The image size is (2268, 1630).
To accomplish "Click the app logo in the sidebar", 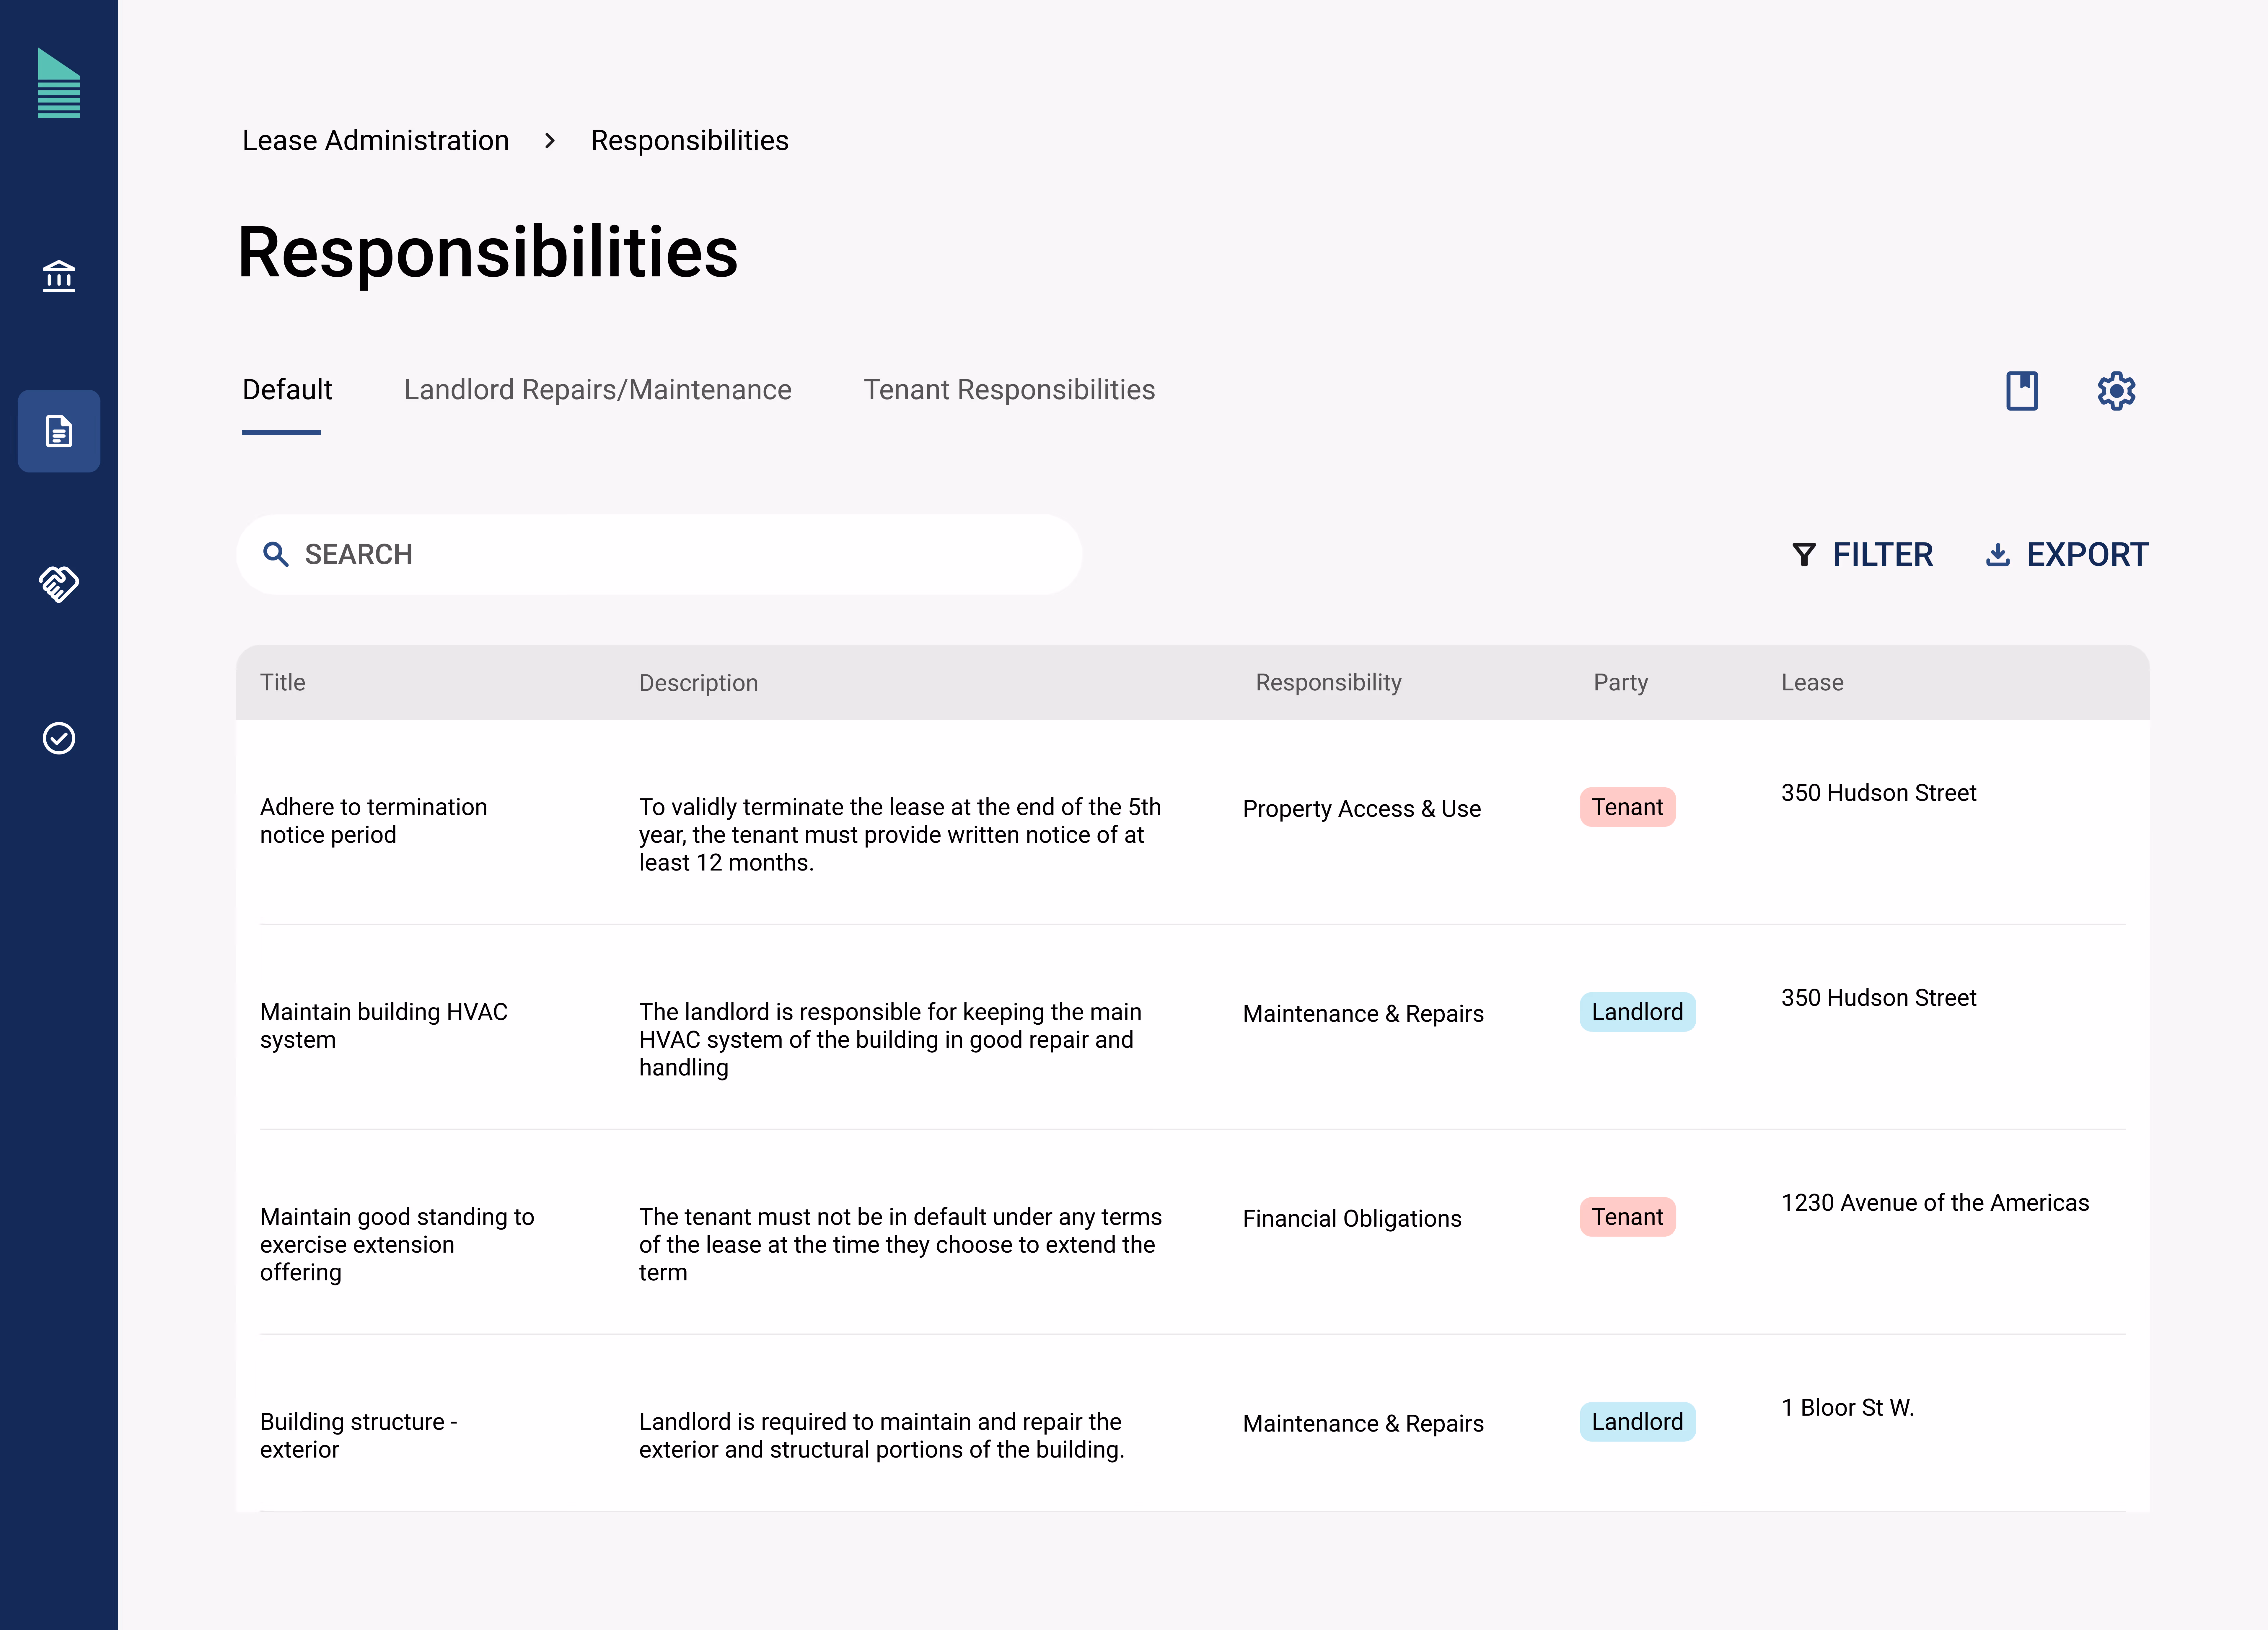I will pyautogui.click(x=59, y=83).
